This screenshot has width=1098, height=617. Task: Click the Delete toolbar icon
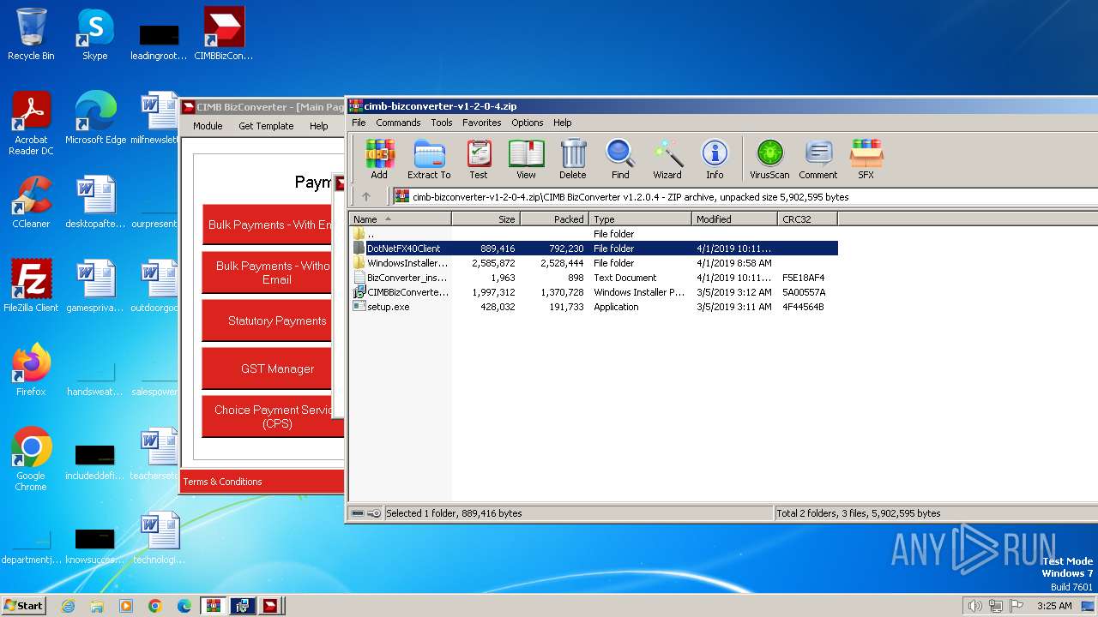(573, 159)
